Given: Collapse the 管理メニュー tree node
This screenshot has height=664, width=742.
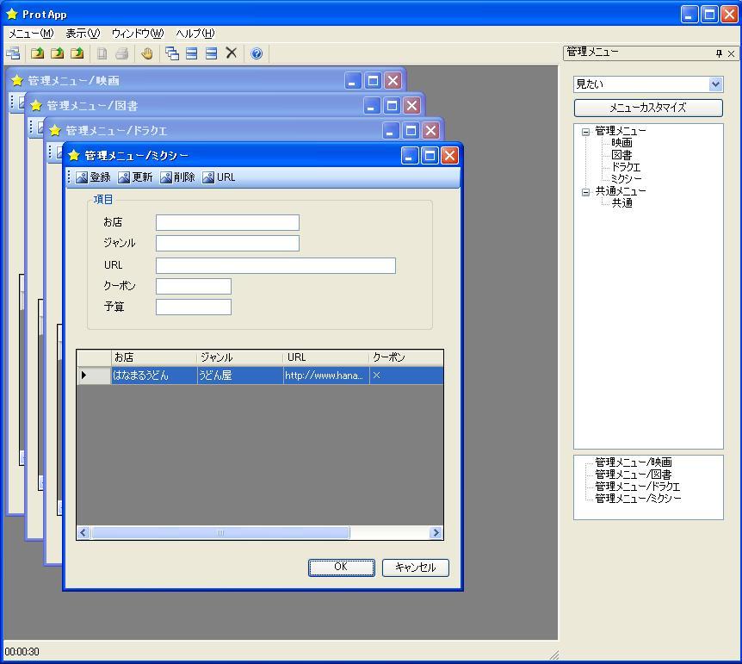Looking at the screenshot, I should point(585,132).
